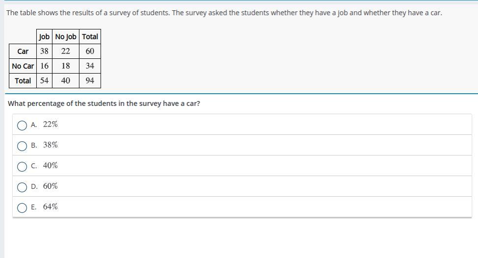Select radio button for answer B

coord(22,146)
